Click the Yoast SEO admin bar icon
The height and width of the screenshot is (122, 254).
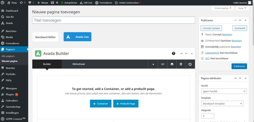pos(53,3)
